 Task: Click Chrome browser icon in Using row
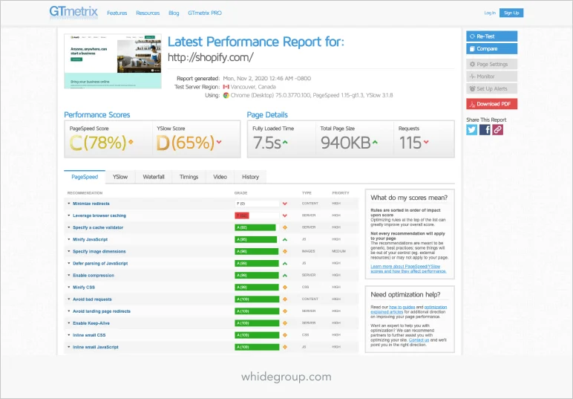coord(226,95)
